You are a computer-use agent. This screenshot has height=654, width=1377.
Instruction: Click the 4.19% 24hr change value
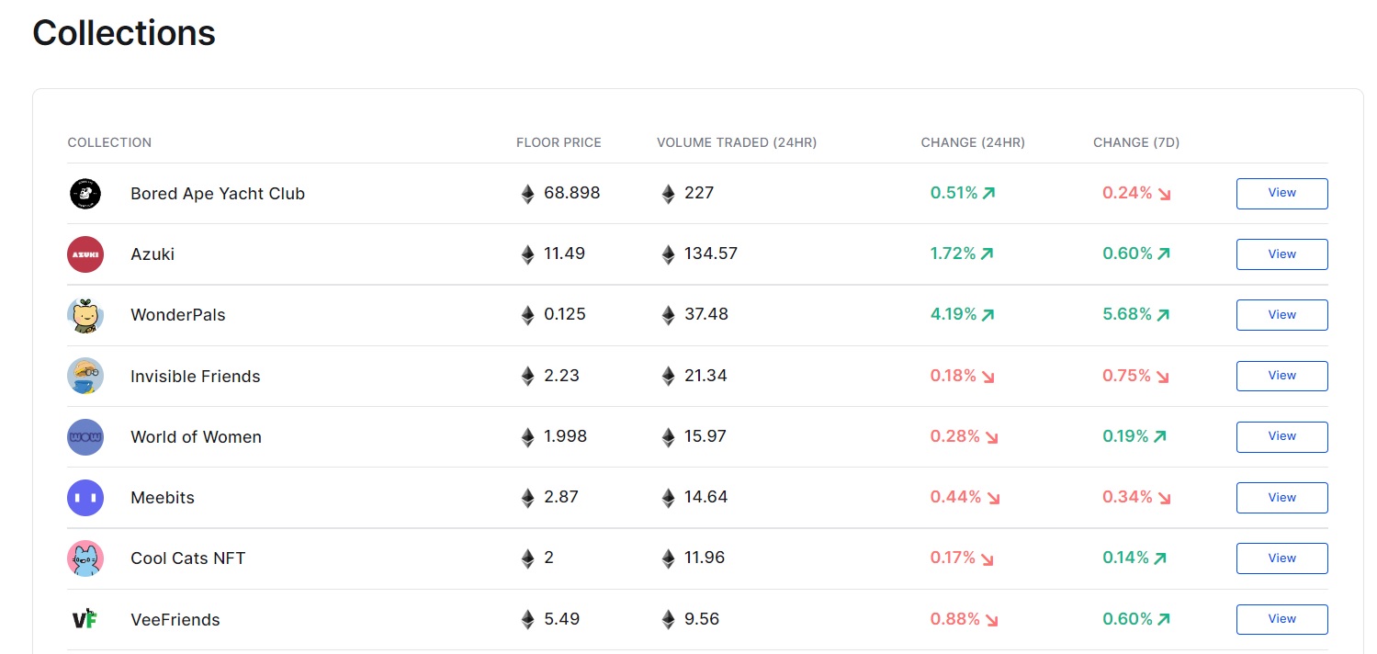point(954,314)
